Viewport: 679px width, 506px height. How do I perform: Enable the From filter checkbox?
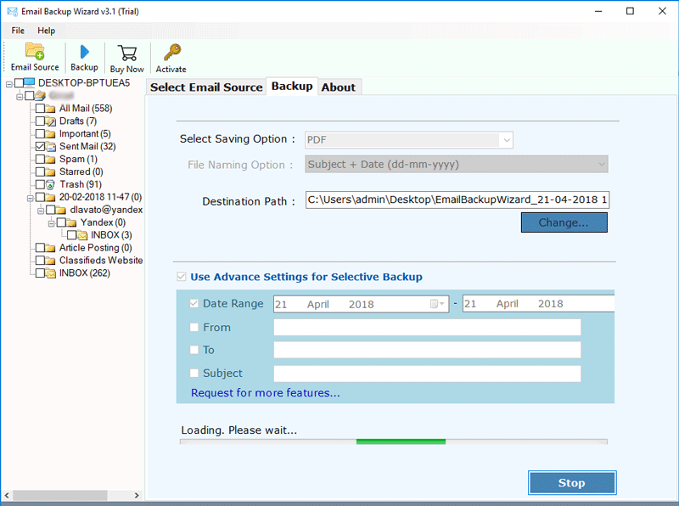[194, 327]
